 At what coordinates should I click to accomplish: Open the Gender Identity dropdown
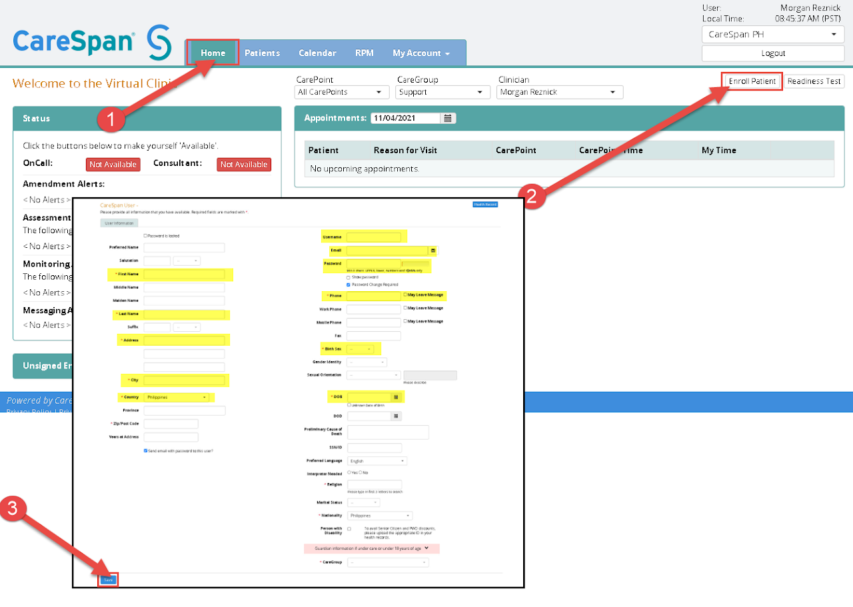(367, 362)
